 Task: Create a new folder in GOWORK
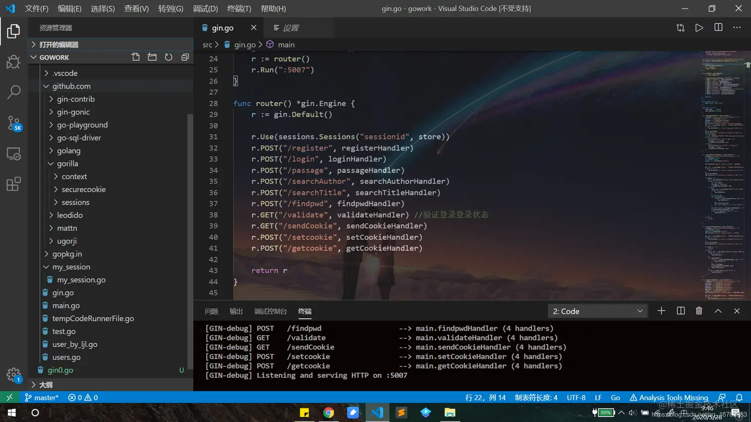click(x=152, y=57)
